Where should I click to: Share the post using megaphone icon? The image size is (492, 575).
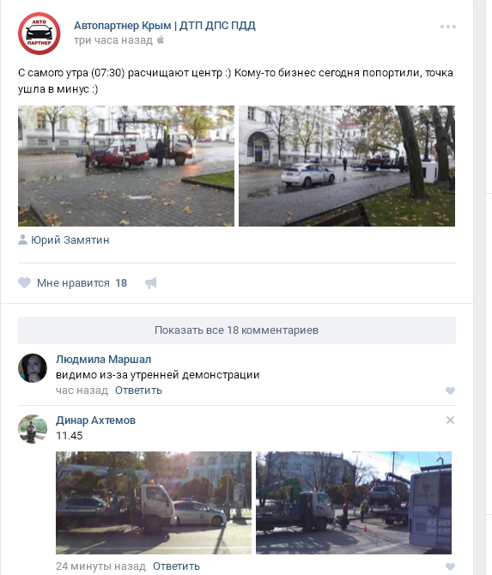(x=151, y=282)
